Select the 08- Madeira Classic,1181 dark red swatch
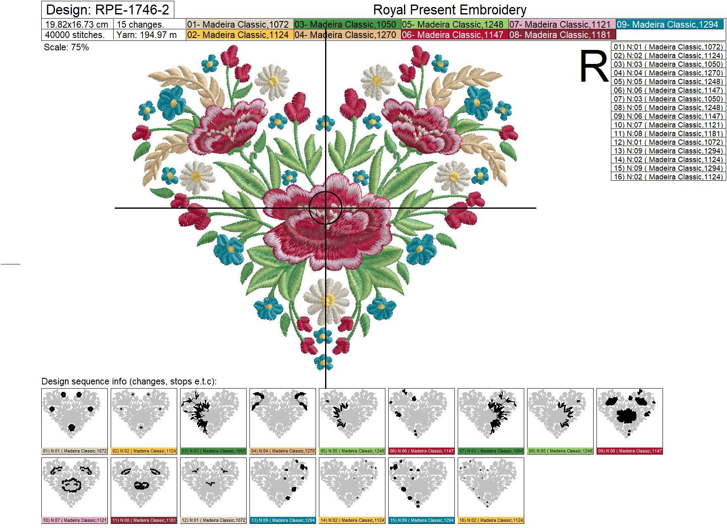Screen dimensions: 727x528 (561, 35)
